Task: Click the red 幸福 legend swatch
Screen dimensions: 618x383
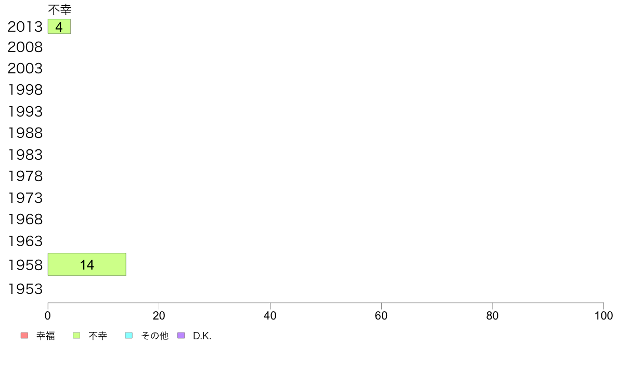Action: [x=24, y=336]
